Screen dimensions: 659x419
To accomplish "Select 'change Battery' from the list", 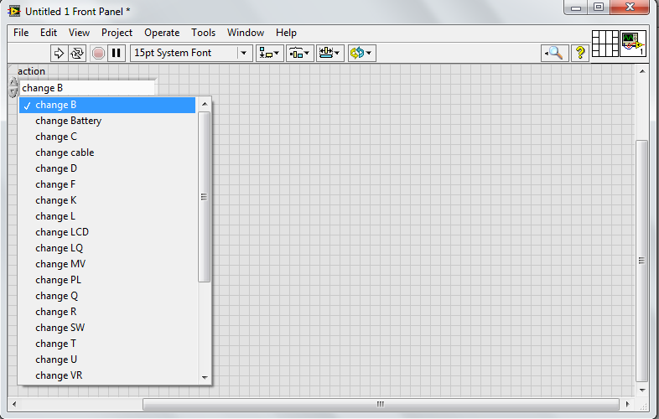I will [x=69, y=121].
